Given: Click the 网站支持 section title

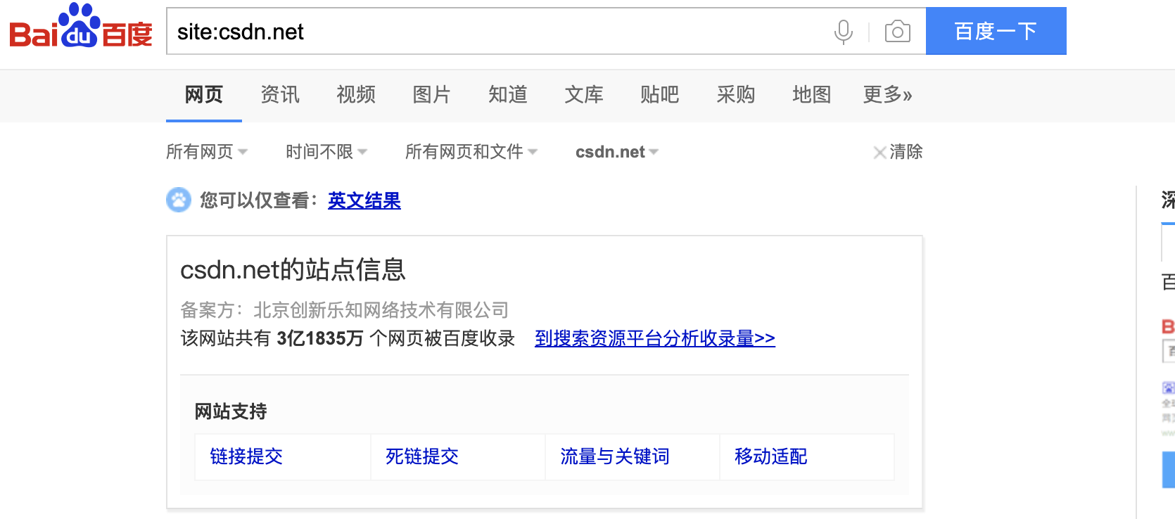Looking at the screenshot, I should coord(231,411).
